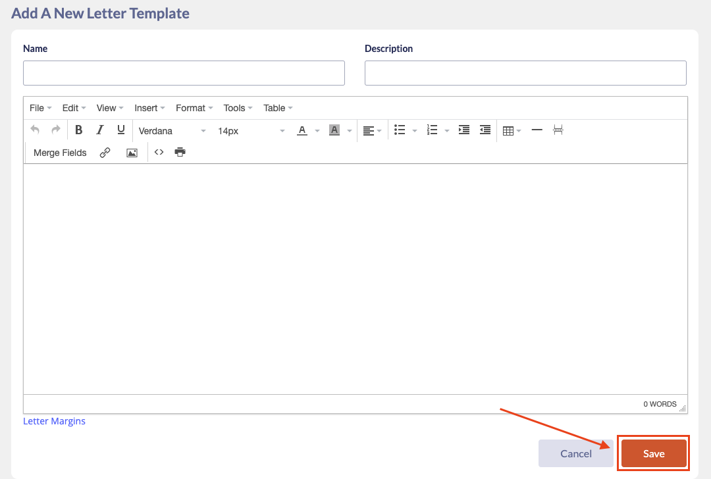This screenshot has height=479, width=711.
Task: Open the File menu
Action: point(40,108)
